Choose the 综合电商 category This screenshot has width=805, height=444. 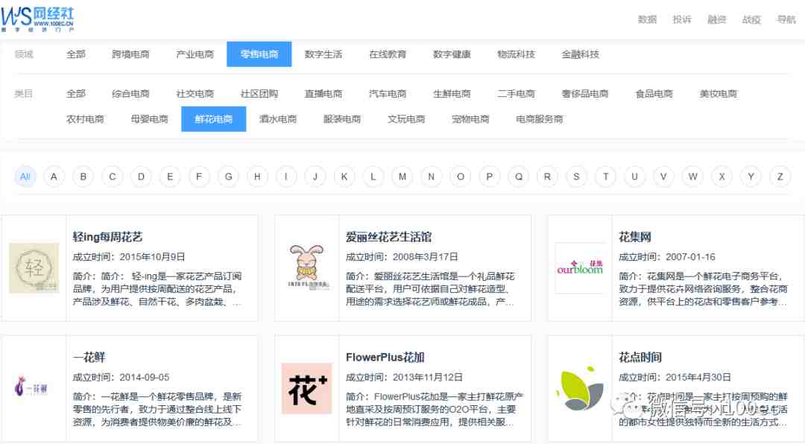pyautogui.click(x=130, y=93)
